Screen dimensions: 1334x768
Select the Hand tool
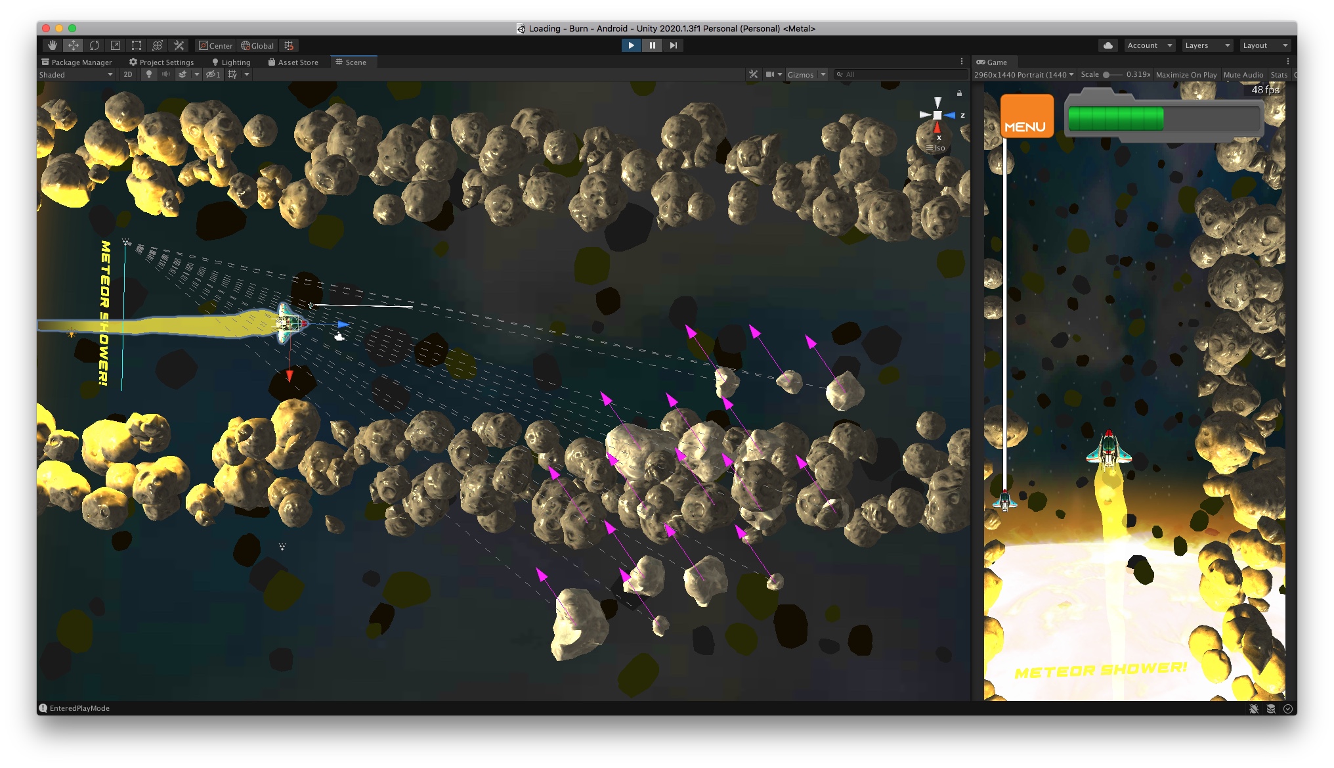pyautogui.click(x=53, y=45)
